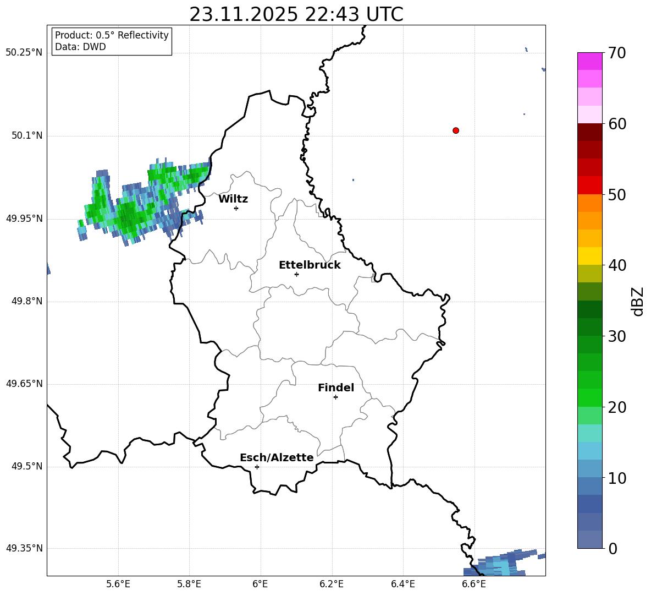Click the 49.5°N latitude label
The width and height of the screenshot is (651, 595).
[x=27, y=466]
